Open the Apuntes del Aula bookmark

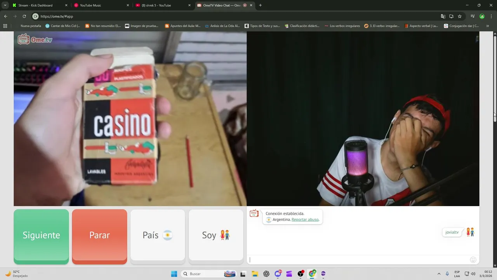click(182, 26)
